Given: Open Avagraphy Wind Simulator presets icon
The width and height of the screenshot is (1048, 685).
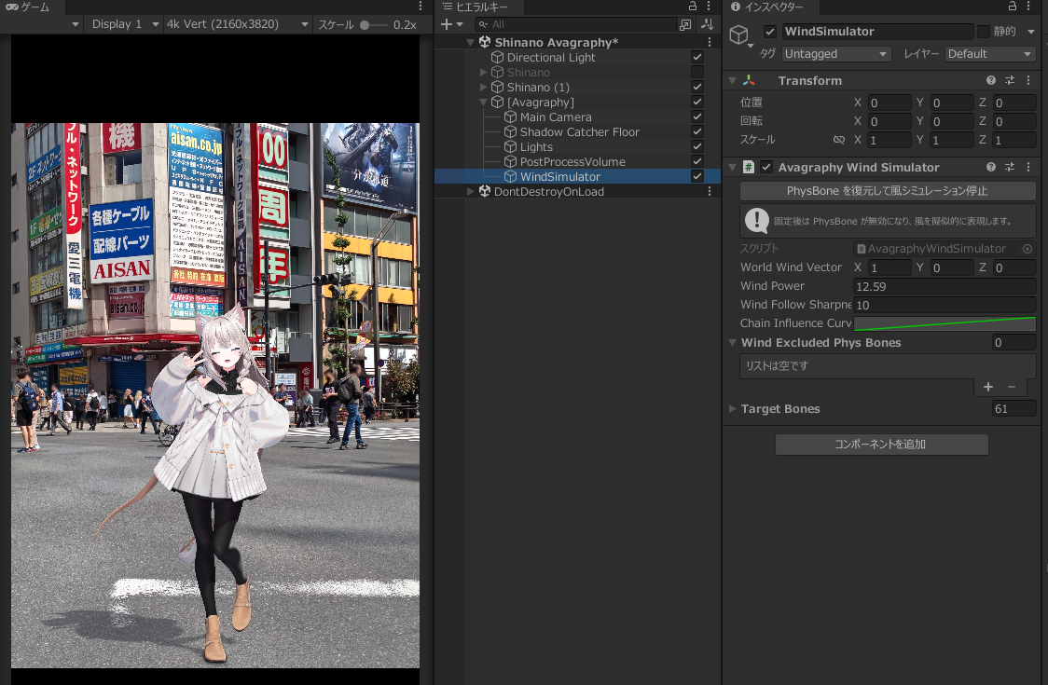Looking at the screenshot, I should click(x=1010, y=167).
